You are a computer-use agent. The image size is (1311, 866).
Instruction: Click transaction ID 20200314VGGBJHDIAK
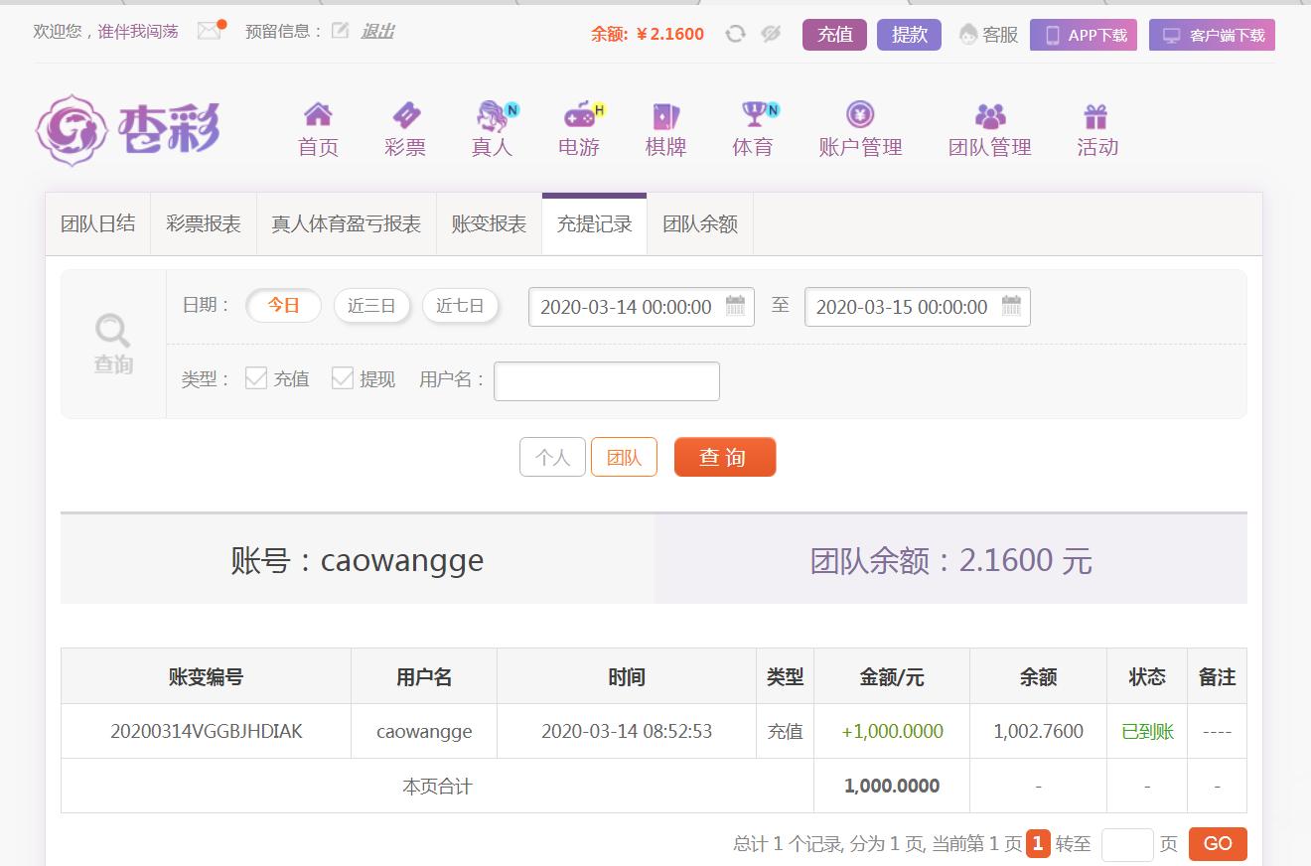207,732
